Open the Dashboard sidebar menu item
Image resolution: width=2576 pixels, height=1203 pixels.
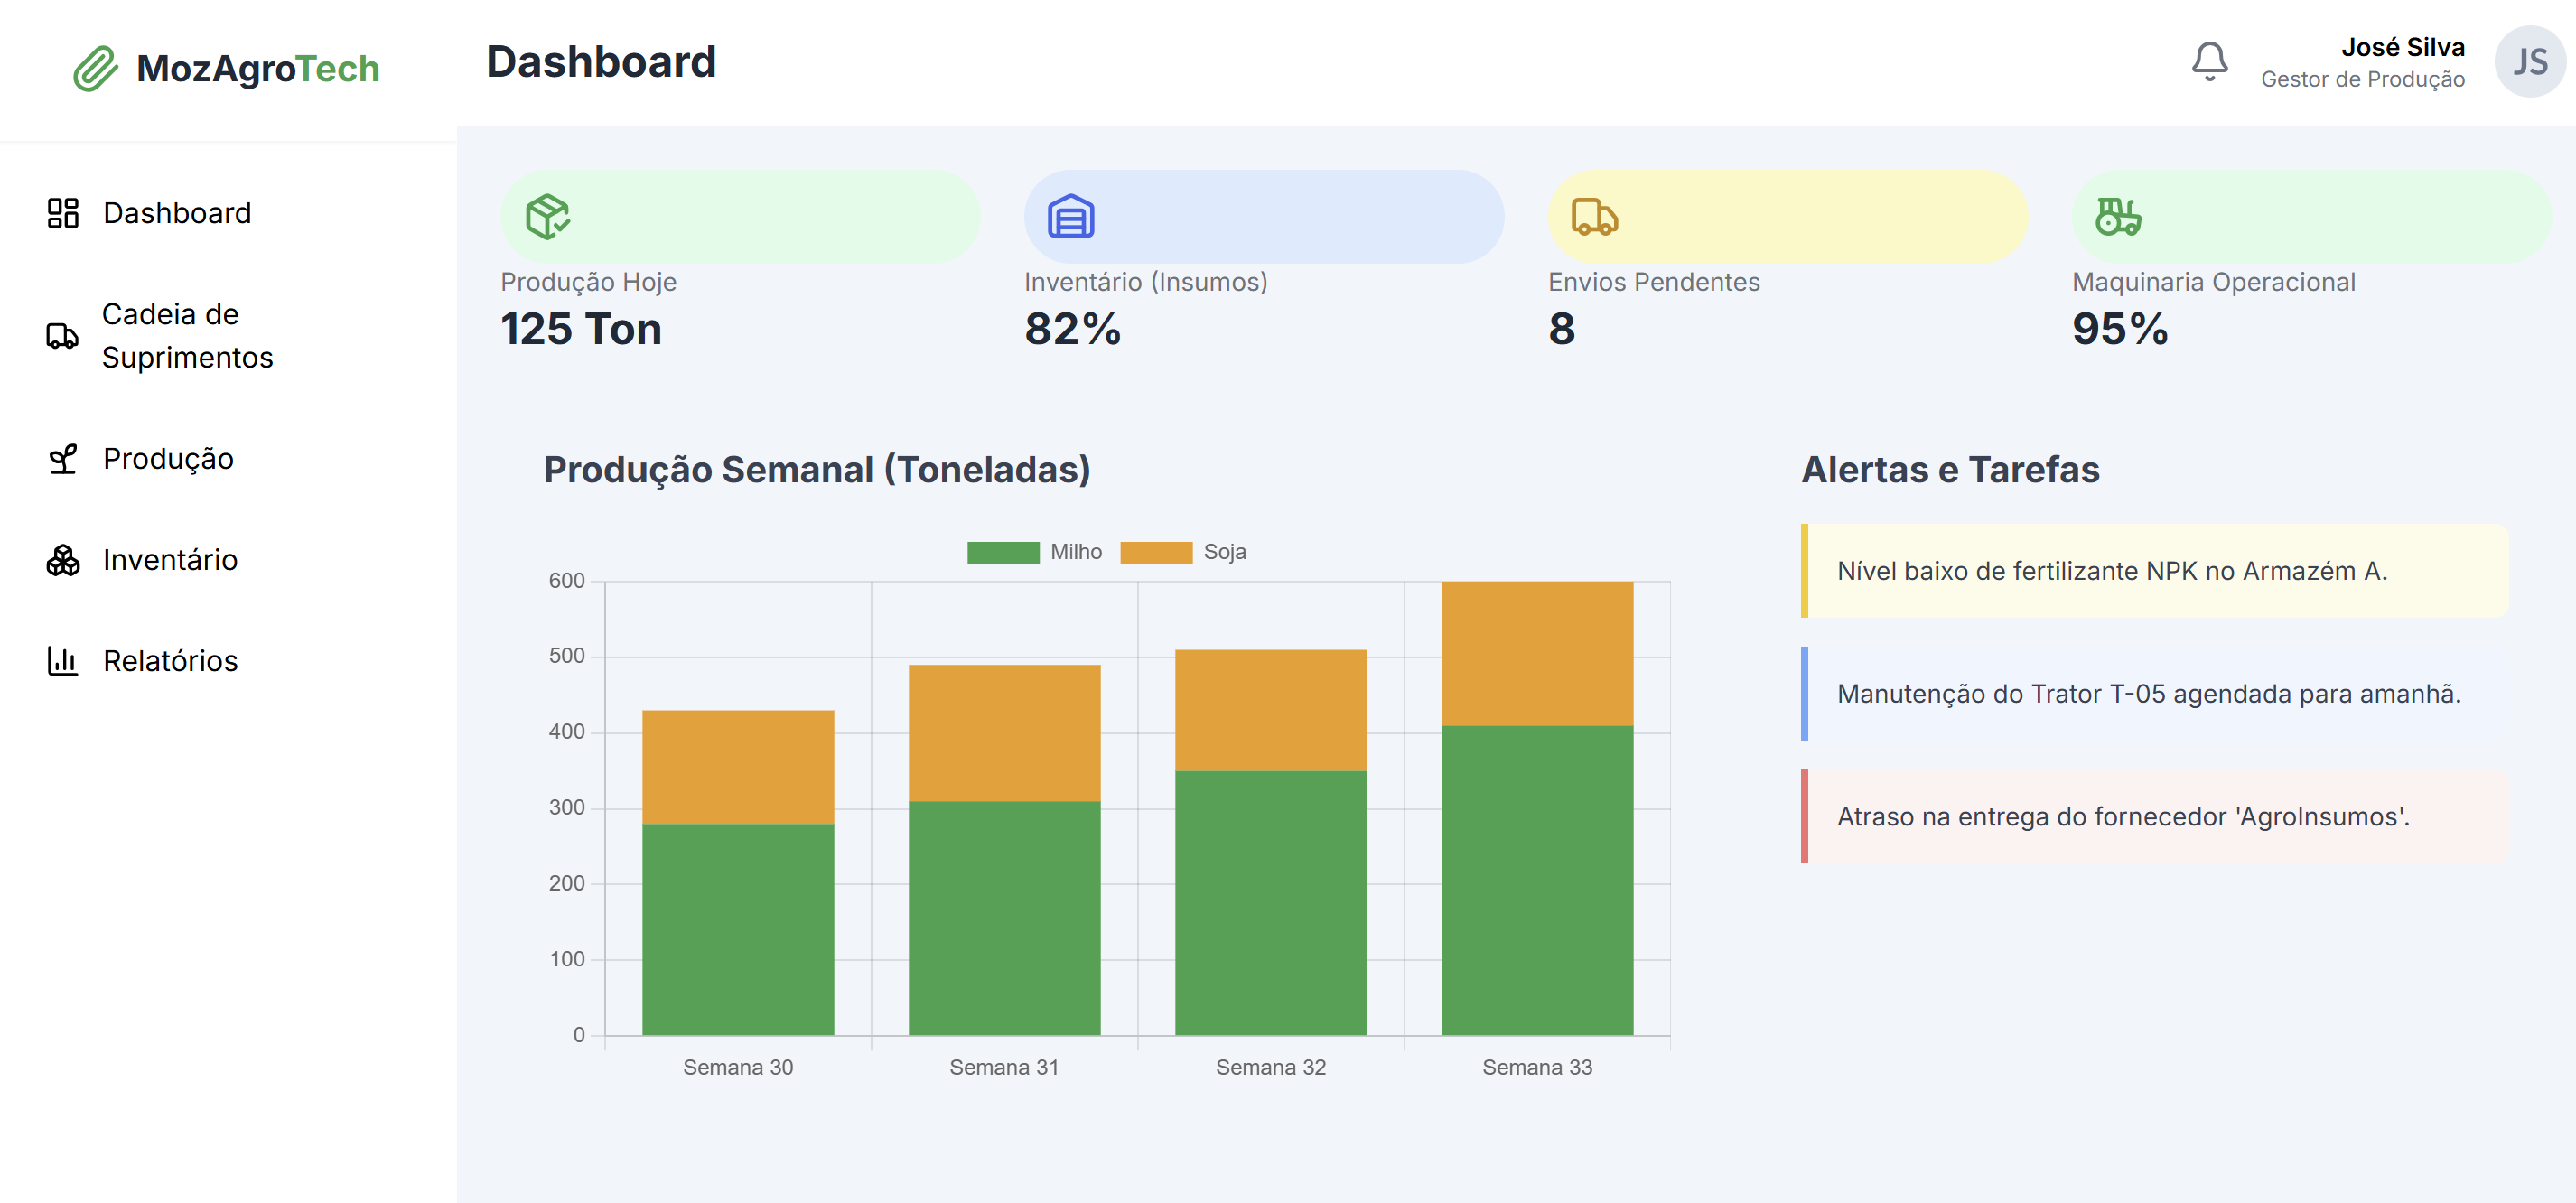tap(177, 213)
